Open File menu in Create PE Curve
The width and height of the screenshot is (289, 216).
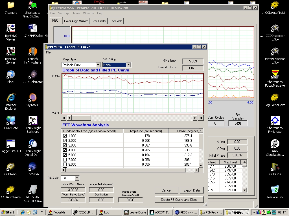coord(48,52)
